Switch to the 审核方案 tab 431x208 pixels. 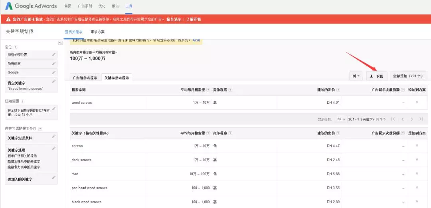[x=97, y=32]
